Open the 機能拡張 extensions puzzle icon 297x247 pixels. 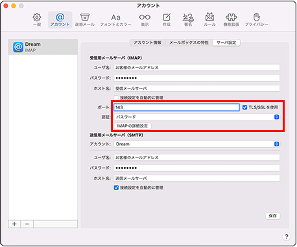232,19
